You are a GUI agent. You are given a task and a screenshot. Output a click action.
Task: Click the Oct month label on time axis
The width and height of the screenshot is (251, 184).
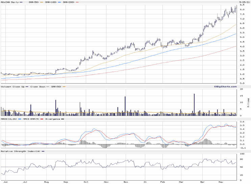(x=86, y=182)
